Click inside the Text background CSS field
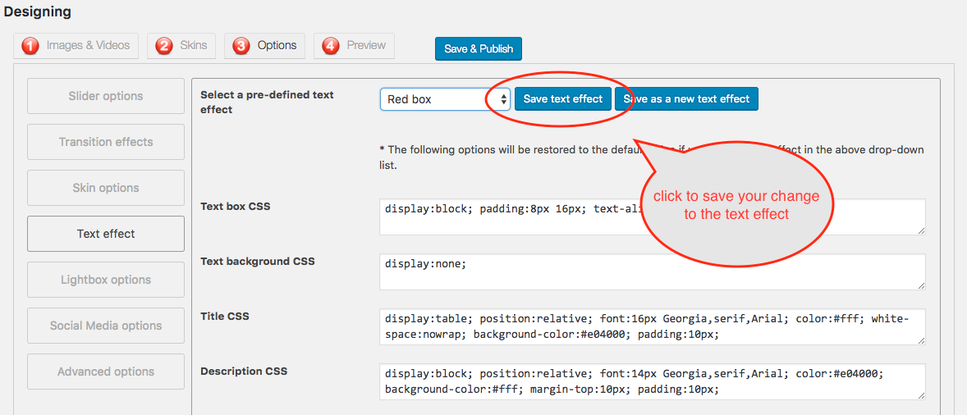The height and width of the screenshot is (415, 967). [652, 271]
